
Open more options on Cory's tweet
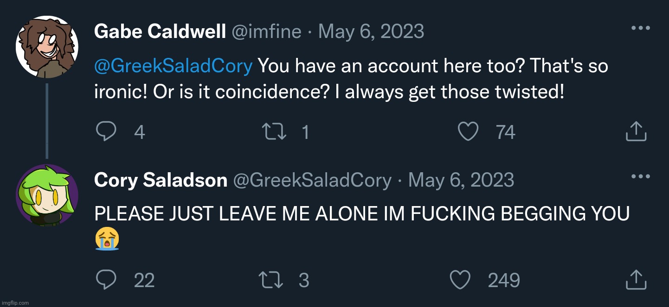tap(641, 176)
